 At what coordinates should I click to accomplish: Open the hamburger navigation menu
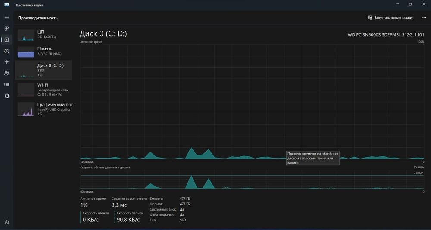coord(7,18)
